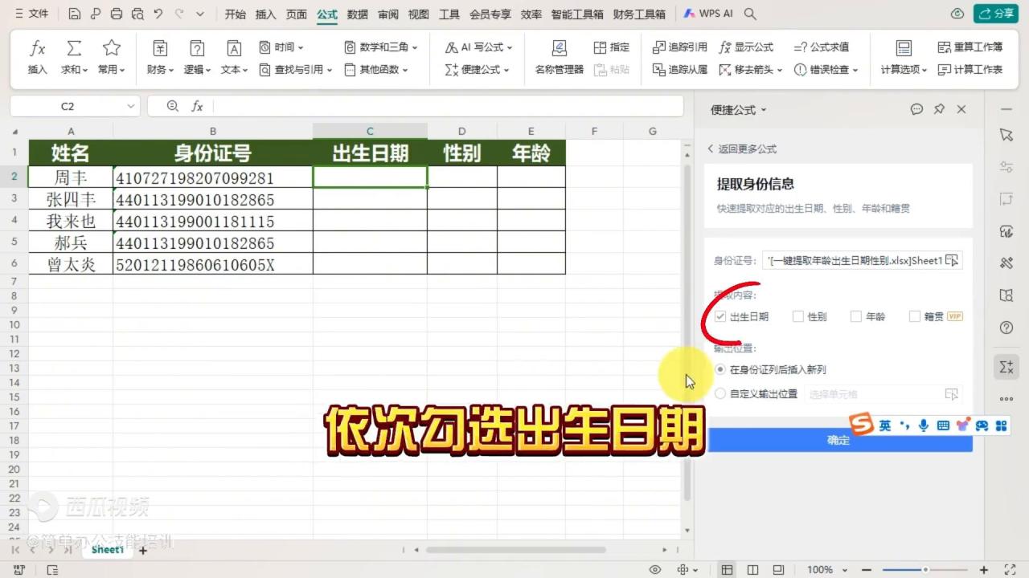Click the AutoSum sigma icon
This screenshot has height=578, width=1029.
(x=74, y=48)
